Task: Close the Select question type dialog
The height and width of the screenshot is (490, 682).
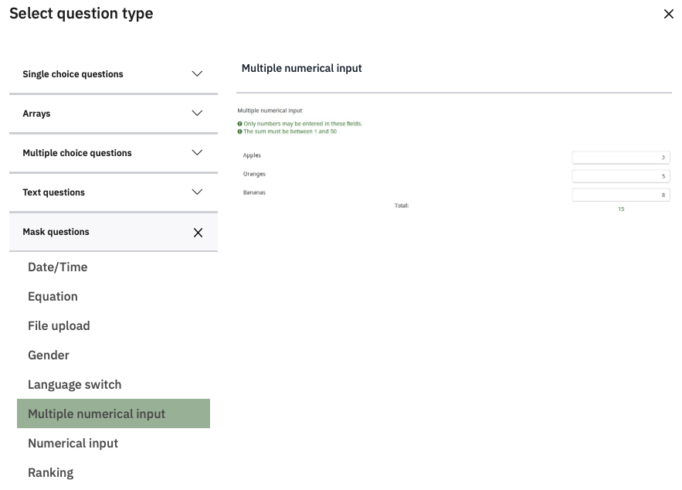Action: tap(668, 14)
